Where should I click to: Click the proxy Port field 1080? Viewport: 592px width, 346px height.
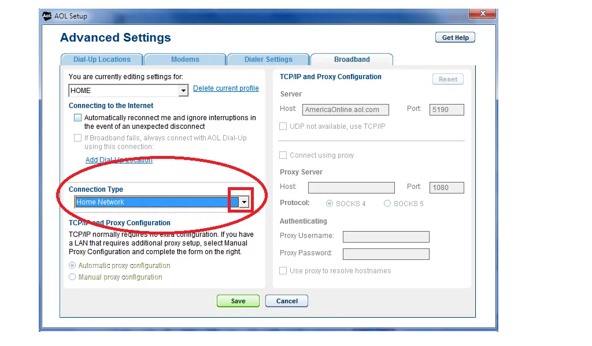(x=447, y=188)
